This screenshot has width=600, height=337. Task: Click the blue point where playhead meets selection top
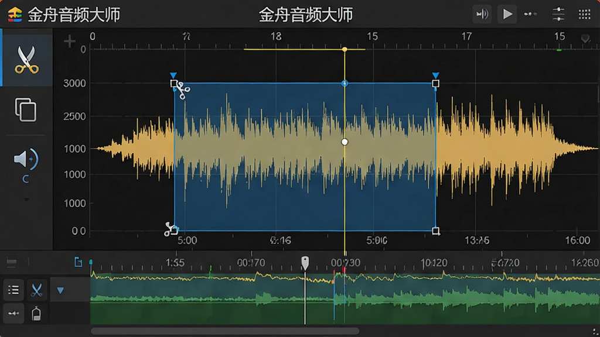click(345, 83)
